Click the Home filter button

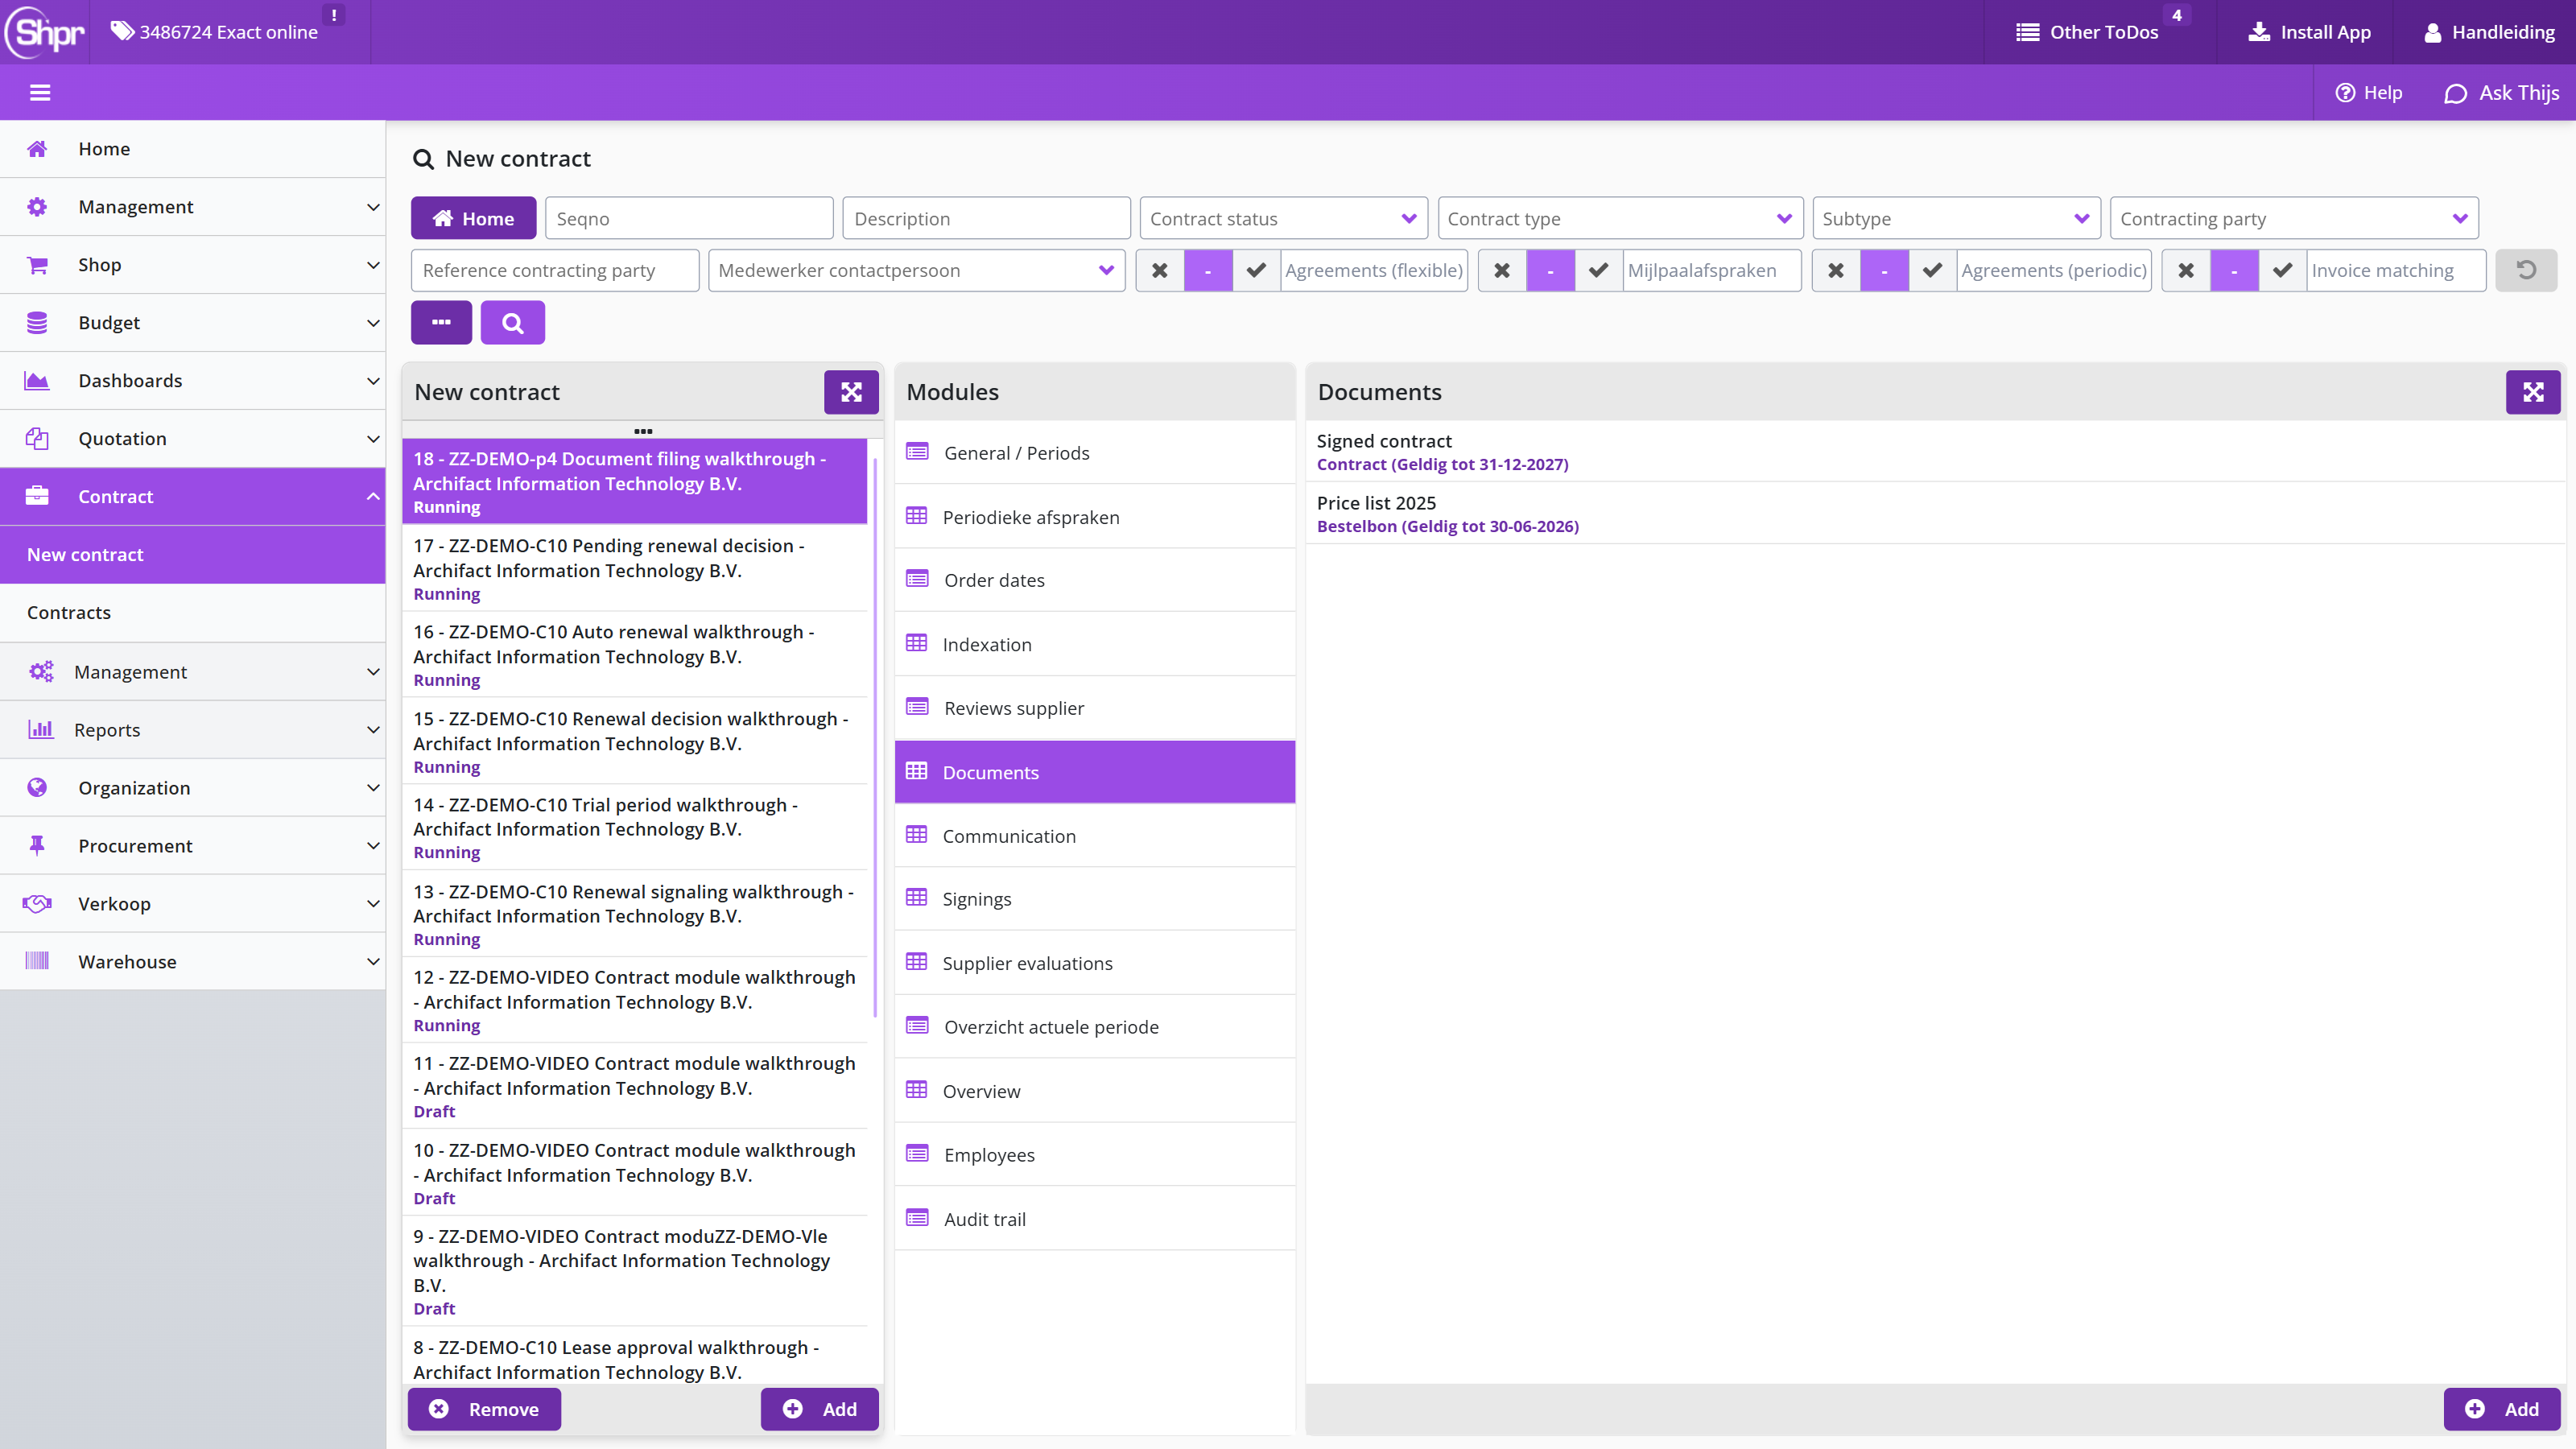point(473,218)
